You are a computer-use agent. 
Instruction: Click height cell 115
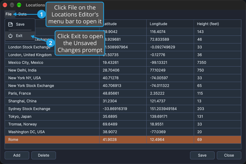coord(217,93)
